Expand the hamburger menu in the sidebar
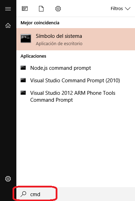 click(x=8, y=9)
